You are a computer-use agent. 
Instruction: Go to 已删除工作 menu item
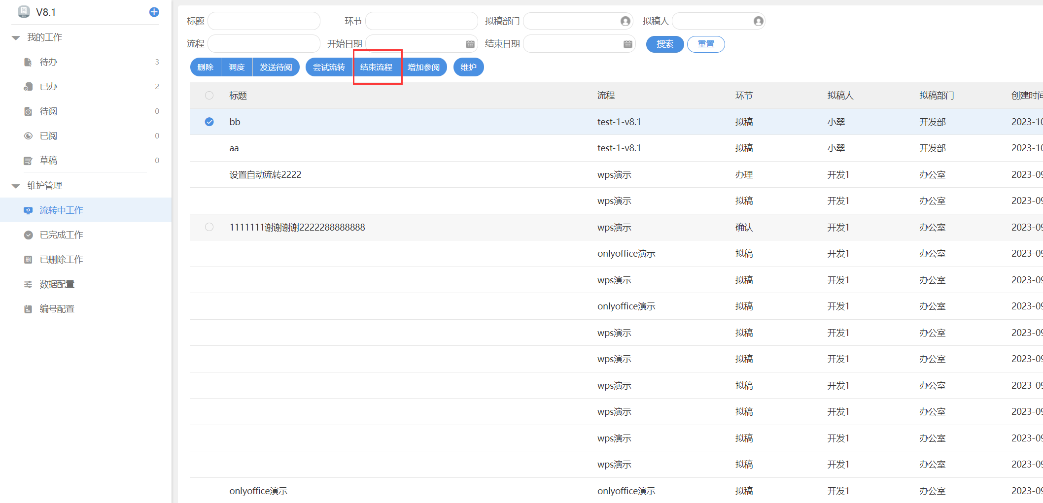click(86, 260)
